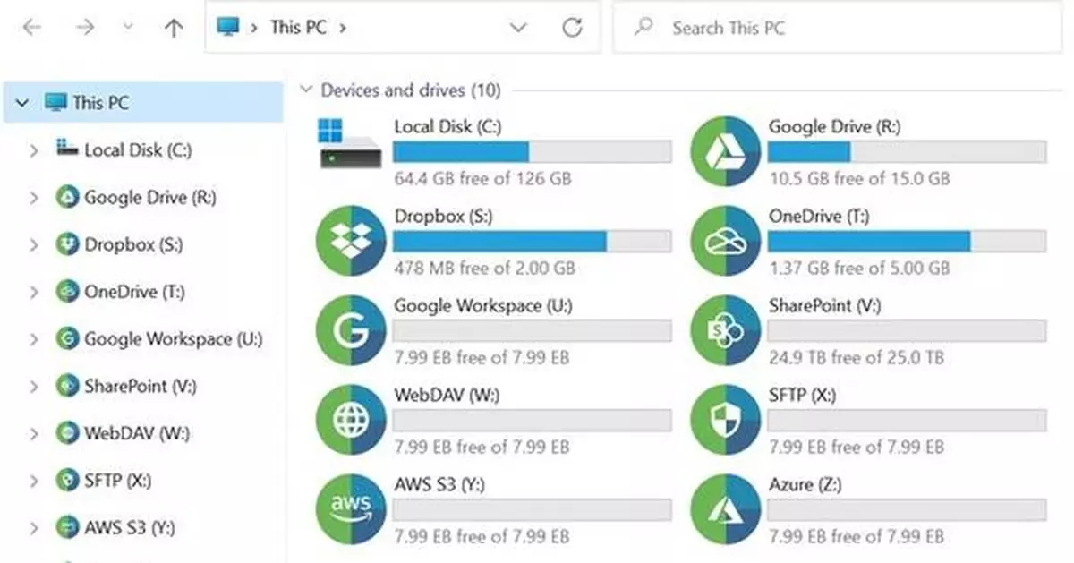Image resolution: width=1074 pixels, height=563 pixels.
Task: Expand Local Disk (C:) in the sidebar
Action: tap(34, 150)
